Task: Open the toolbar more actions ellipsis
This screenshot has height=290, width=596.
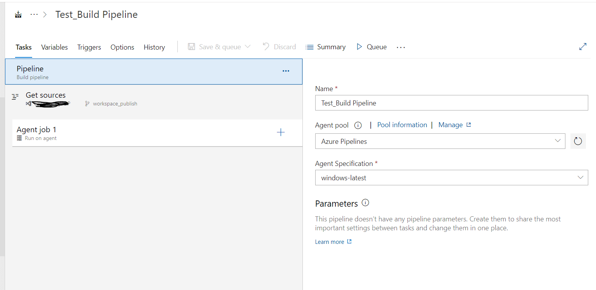Action: [x=401, y=47]
